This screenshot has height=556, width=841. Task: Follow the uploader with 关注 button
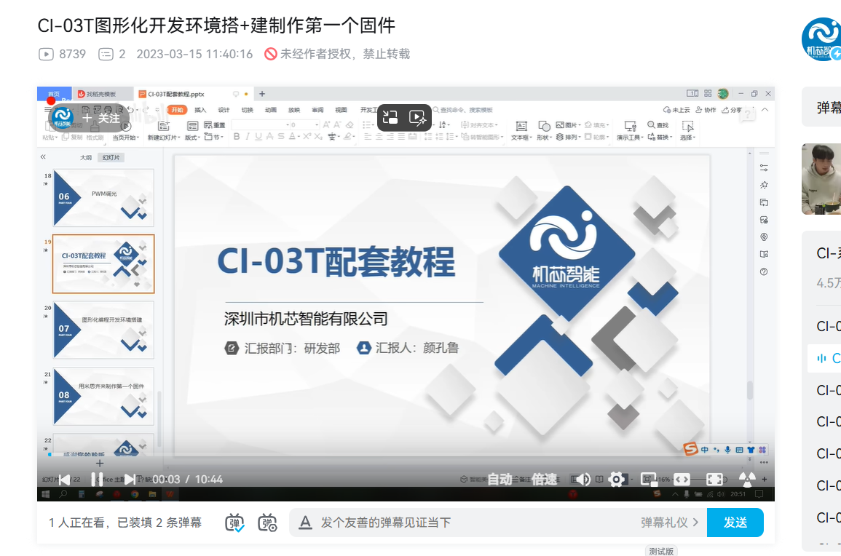(x=102, y=118)
